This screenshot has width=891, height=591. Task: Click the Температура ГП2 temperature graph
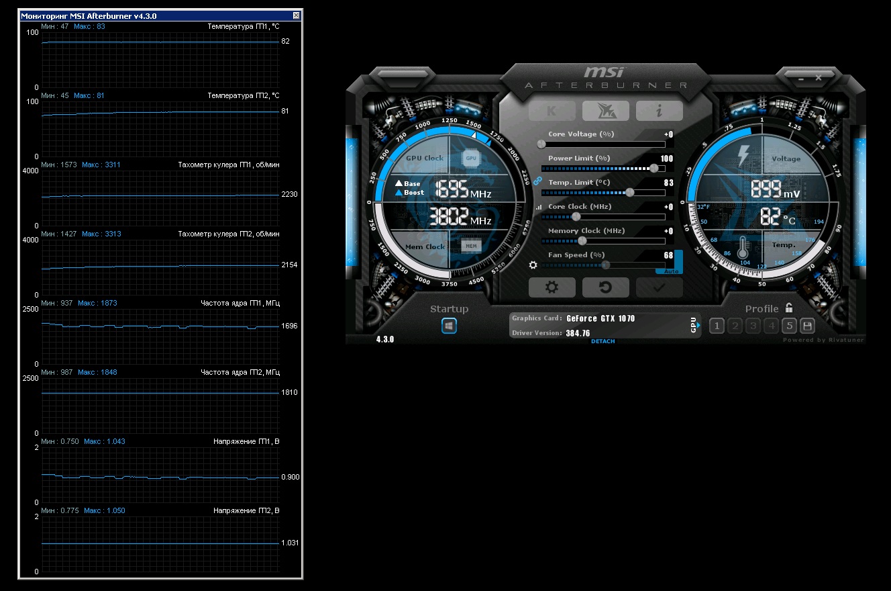click(160, 129)
